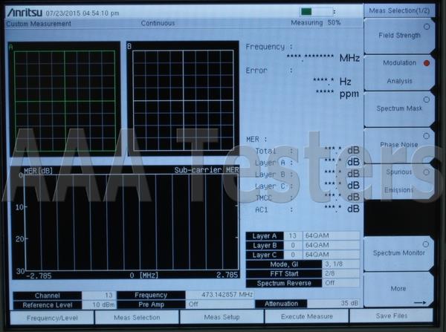Open the Frequency/Level menu
The image size is (446, 332).
(52, 317)
